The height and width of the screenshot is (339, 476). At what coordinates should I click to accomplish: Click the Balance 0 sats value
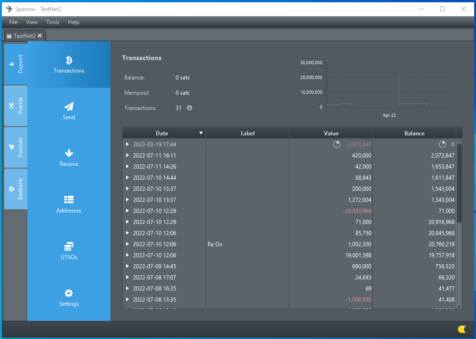click(183, 78)
